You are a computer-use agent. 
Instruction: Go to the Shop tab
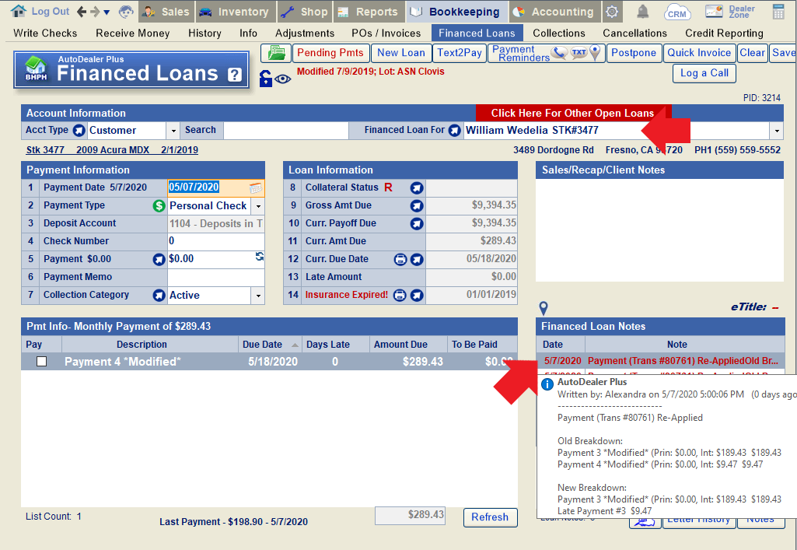tap(305, 11)
